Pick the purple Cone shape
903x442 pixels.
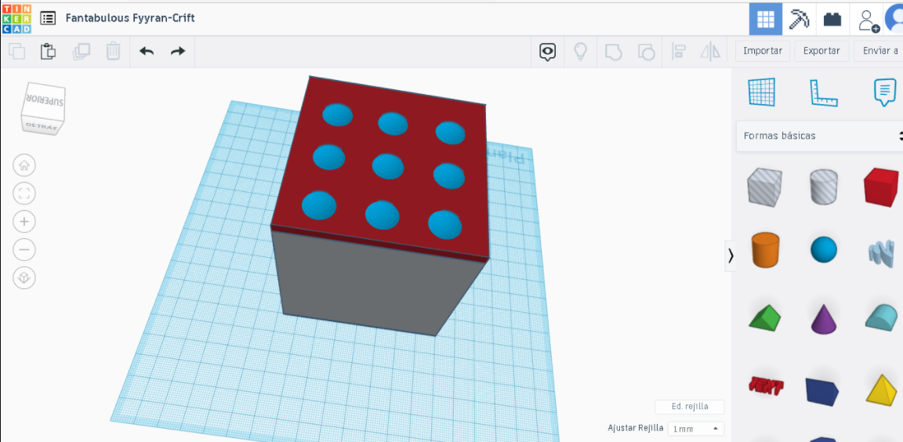824,319
